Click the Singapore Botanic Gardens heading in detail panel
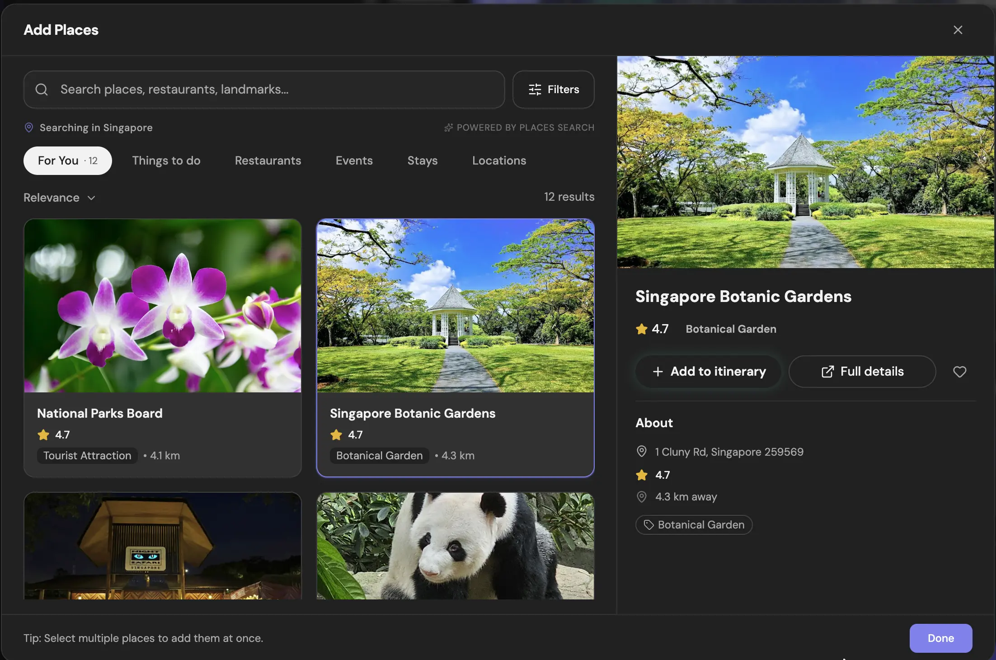 pos(743,297)
